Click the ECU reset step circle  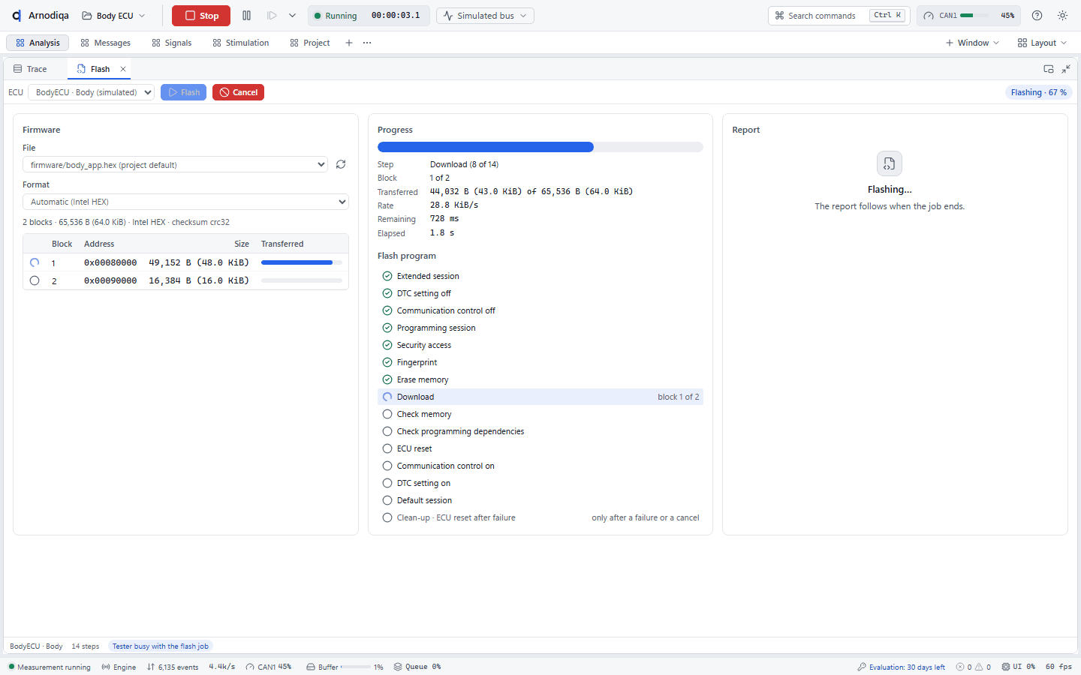tap(387, 448)
